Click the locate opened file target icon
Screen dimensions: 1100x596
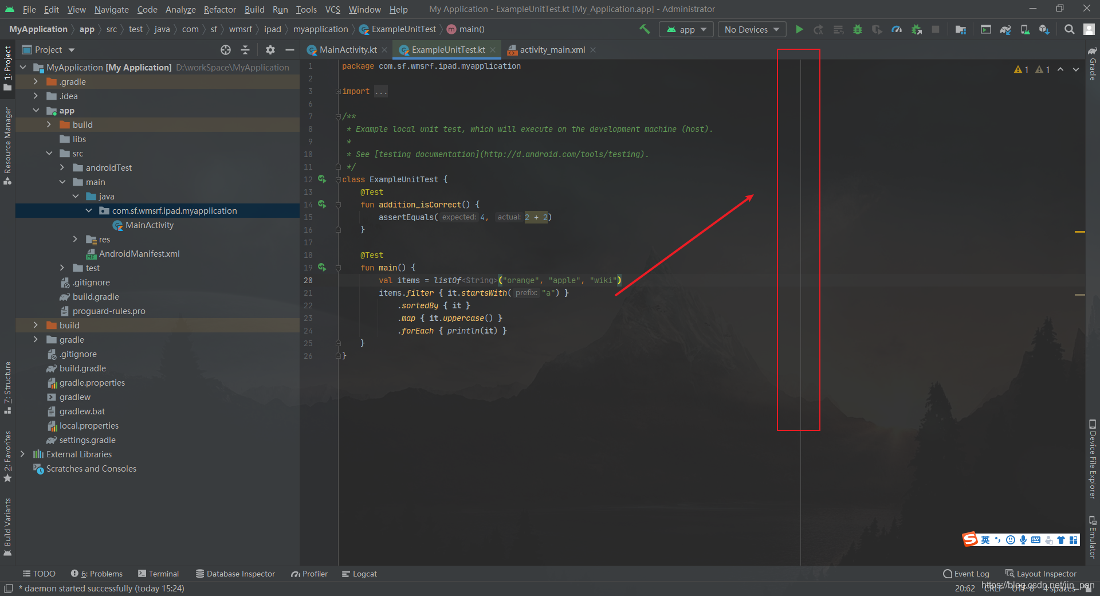pos(226,50)
